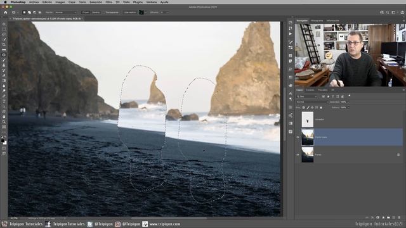Viewport: 406px width, 228px height.
Task: Click the Home icon in options bar
Action: coord(6,12)
